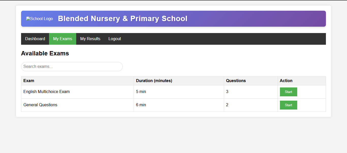The width and height of the screenshot is (347, 153).
Task: Click the Questions column header
Action: (x=236, y=81)
